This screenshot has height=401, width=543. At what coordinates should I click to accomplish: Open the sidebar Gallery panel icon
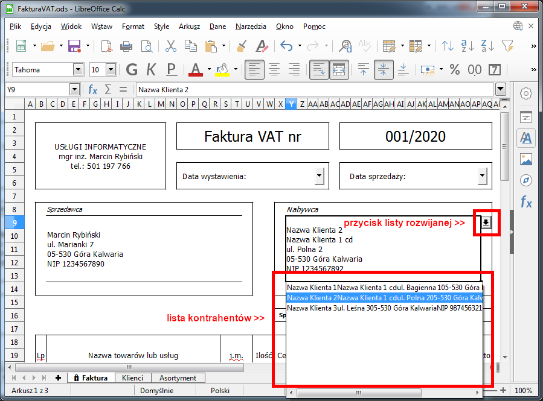pos(525,159)
